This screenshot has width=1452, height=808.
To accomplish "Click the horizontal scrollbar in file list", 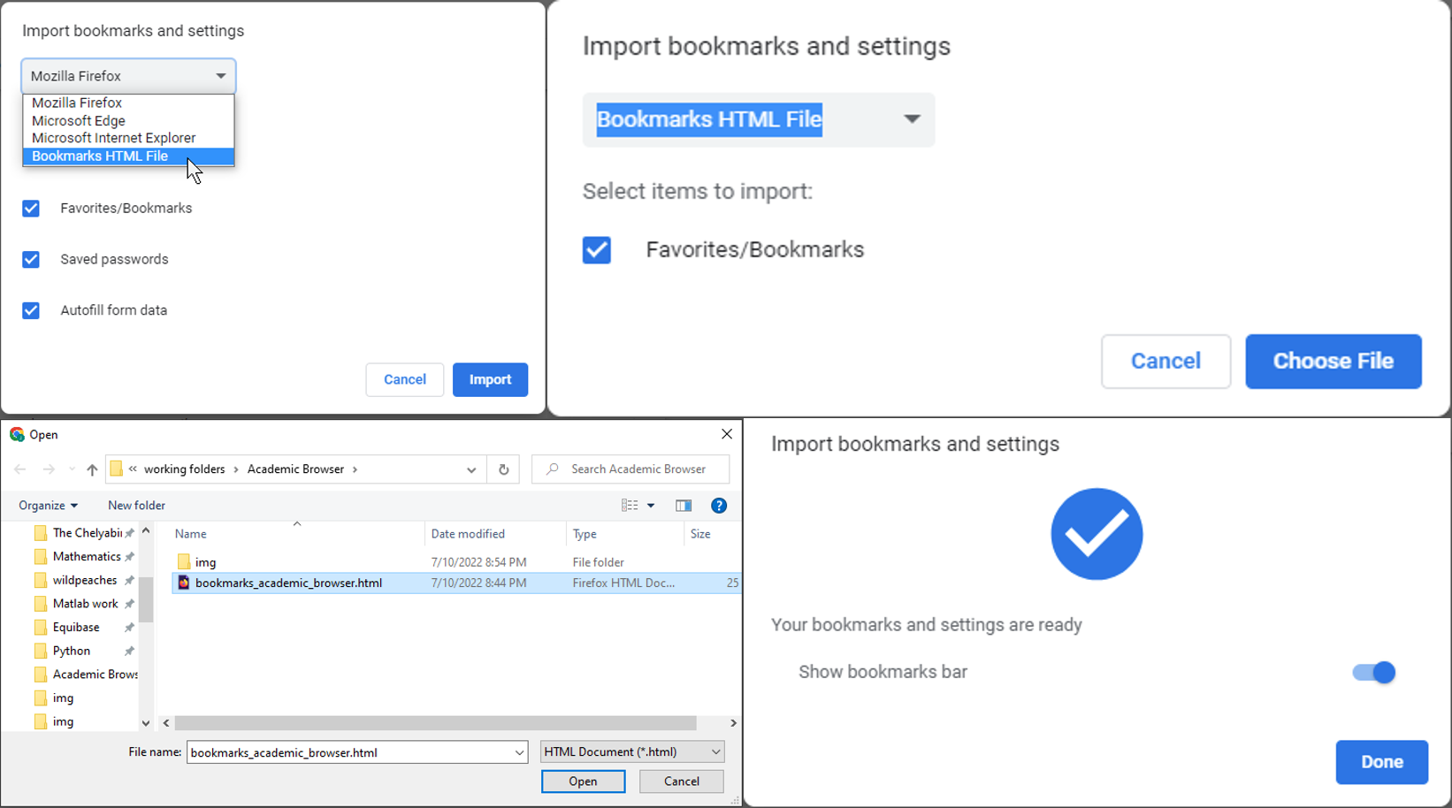I will pos(435,723).
